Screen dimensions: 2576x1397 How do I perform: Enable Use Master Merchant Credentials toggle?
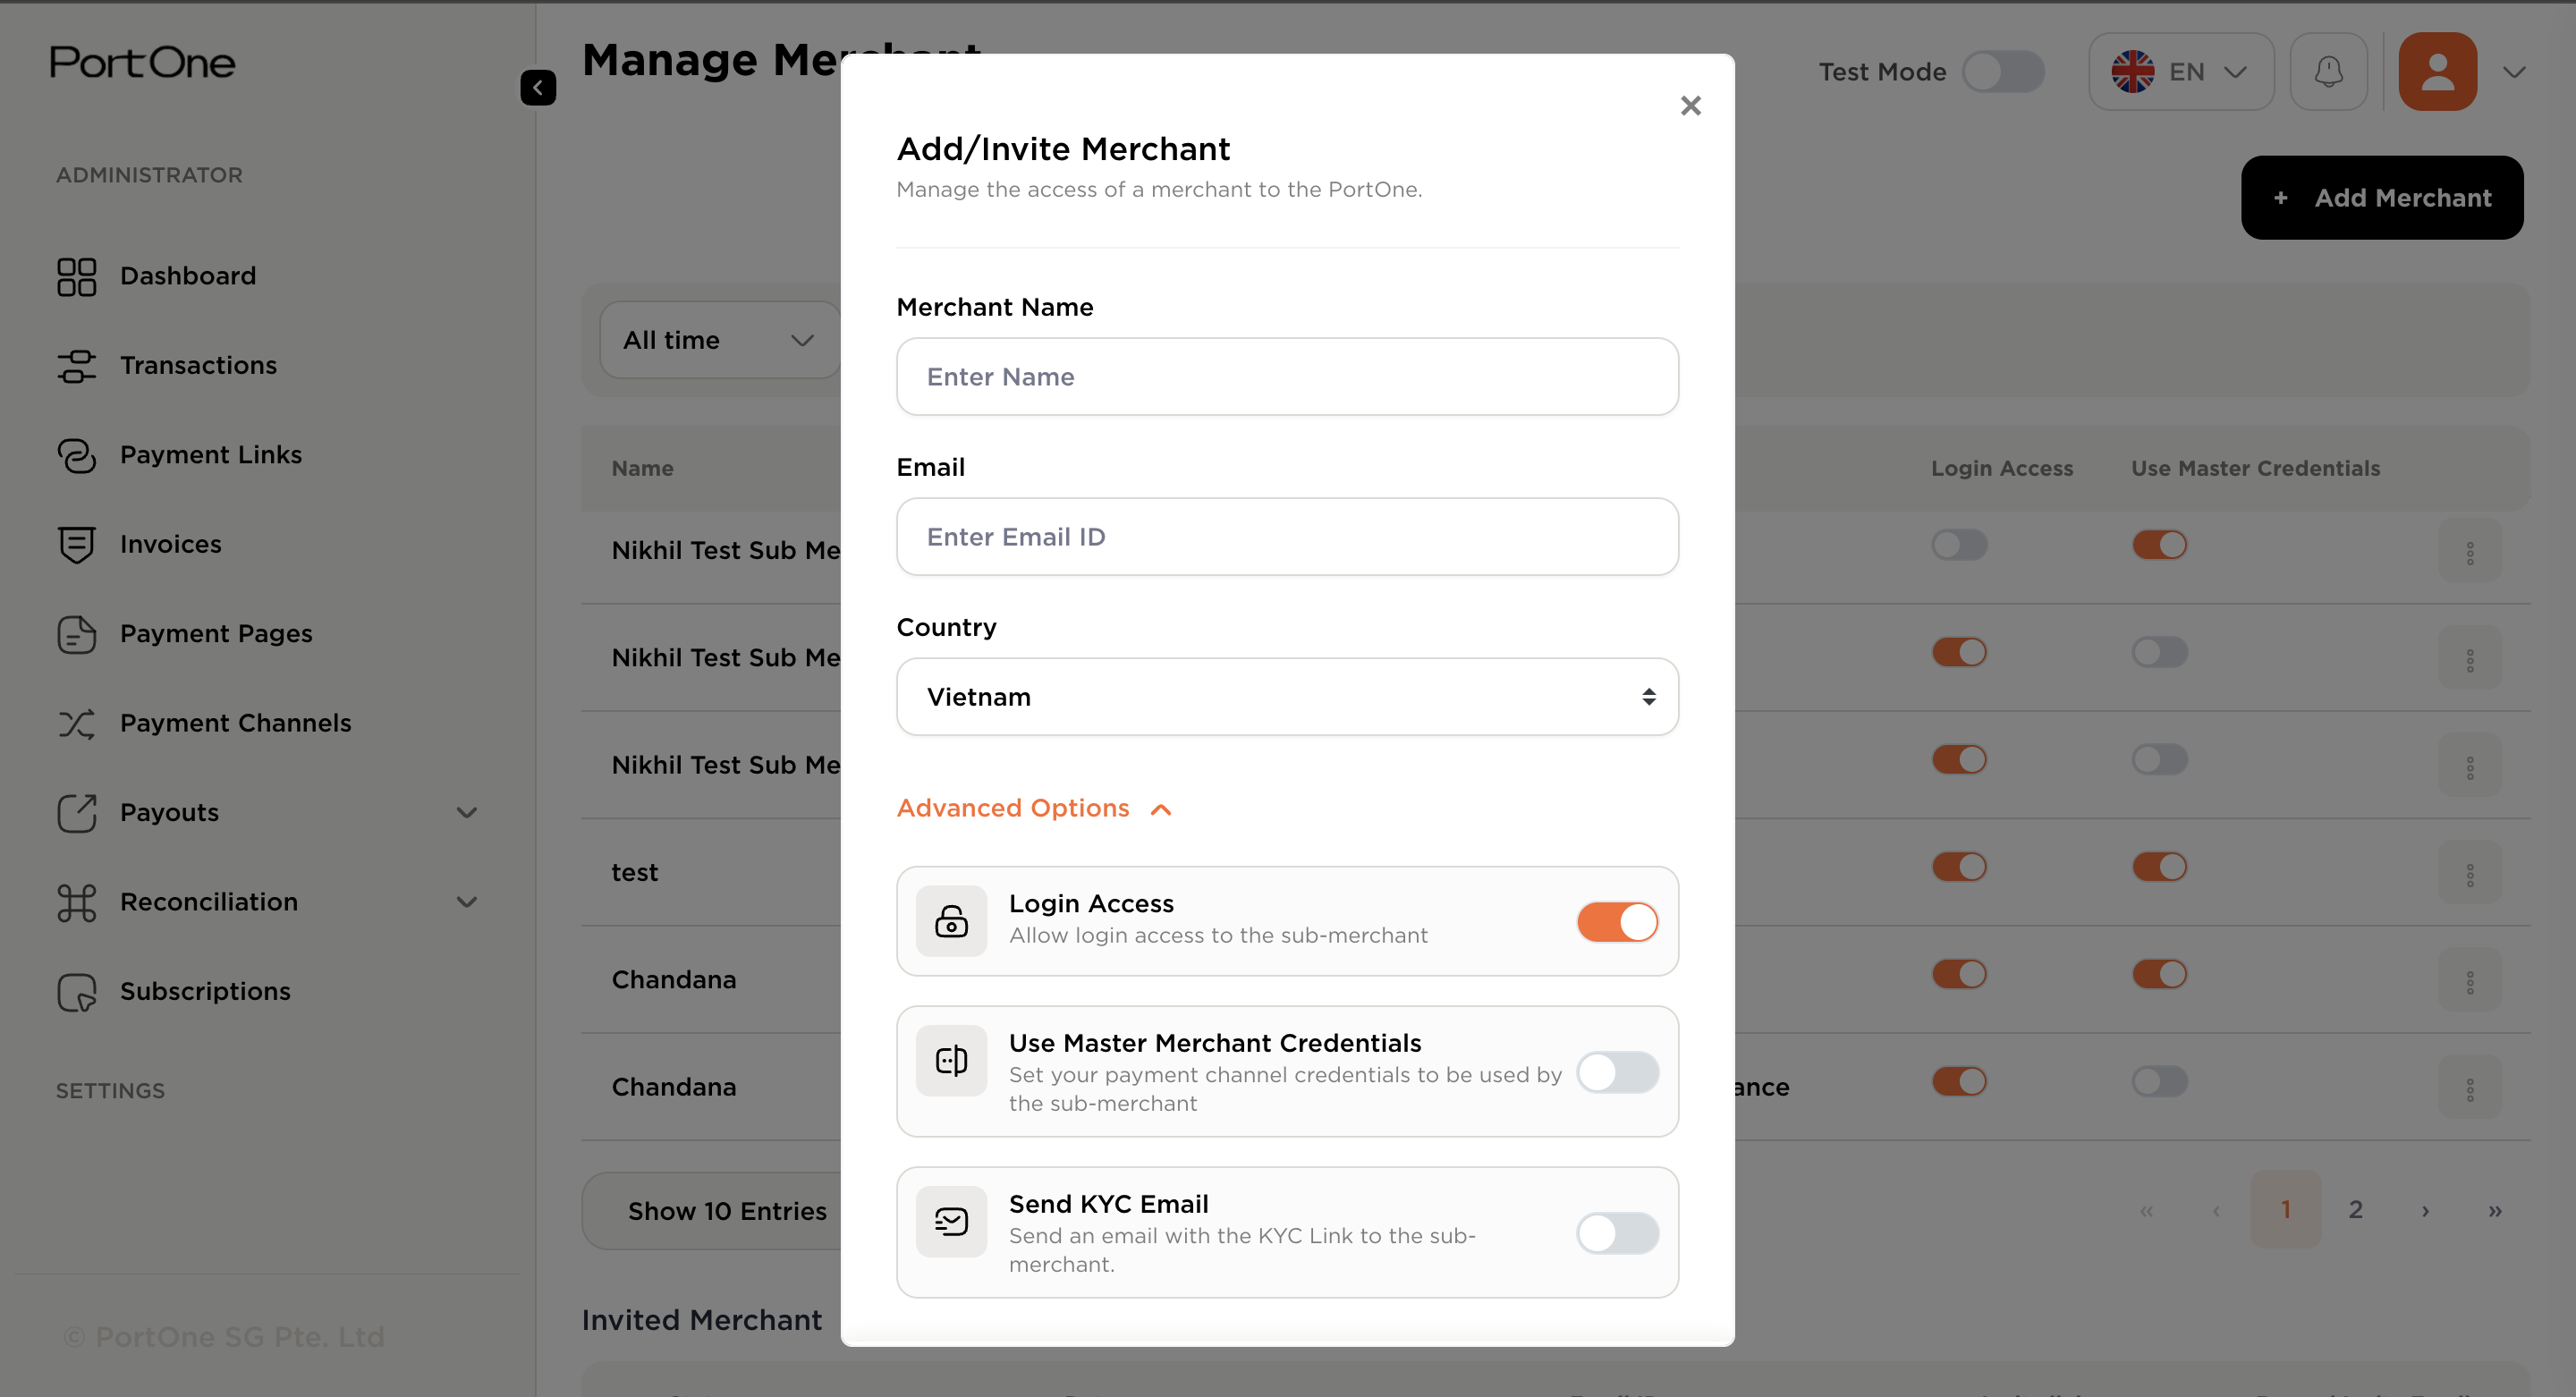point(1617,1072)
